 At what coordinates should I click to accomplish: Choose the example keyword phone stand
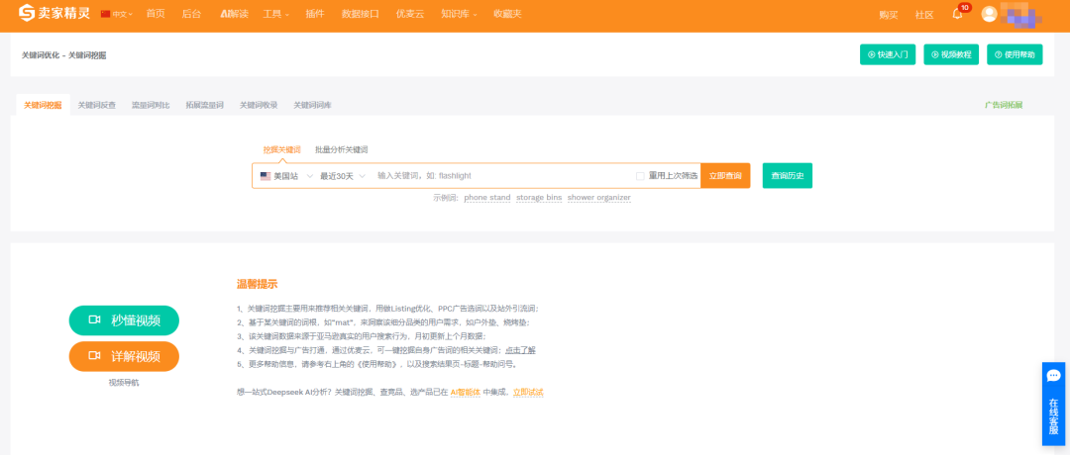click(x=487, y=198)
